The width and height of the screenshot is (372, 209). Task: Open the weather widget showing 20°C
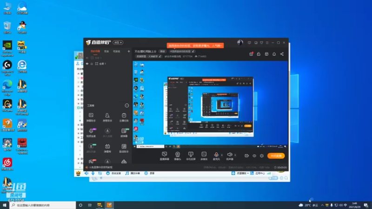click(x=308, y=205)
